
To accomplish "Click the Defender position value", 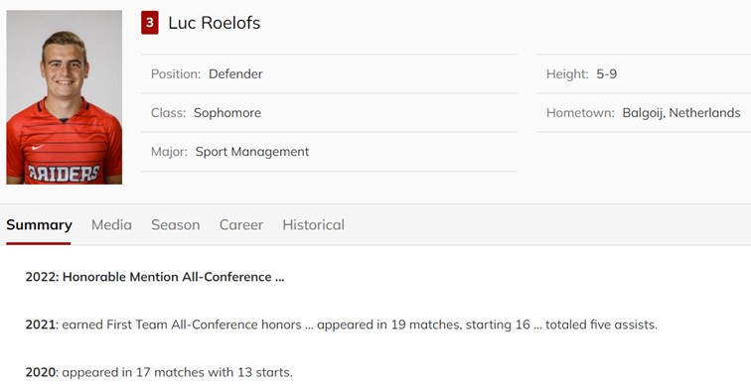I will pyautogui.click(x=235, y=74).
